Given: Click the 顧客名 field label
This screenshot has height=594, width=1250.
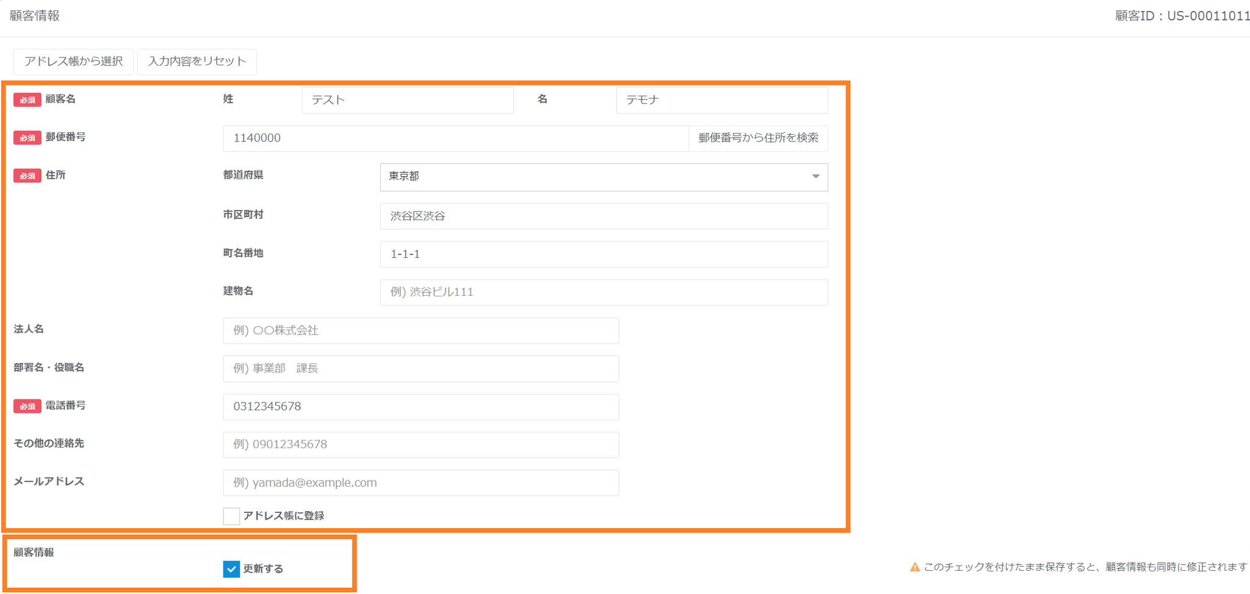Looking at the screenshot, I should pos(60,99).
